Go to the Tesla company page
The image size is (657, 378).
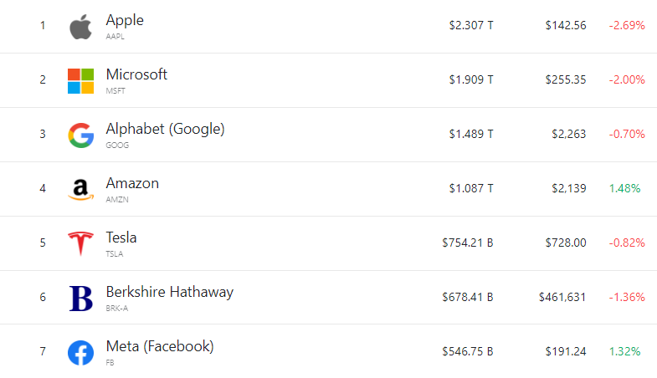click(x=121, y=238)
